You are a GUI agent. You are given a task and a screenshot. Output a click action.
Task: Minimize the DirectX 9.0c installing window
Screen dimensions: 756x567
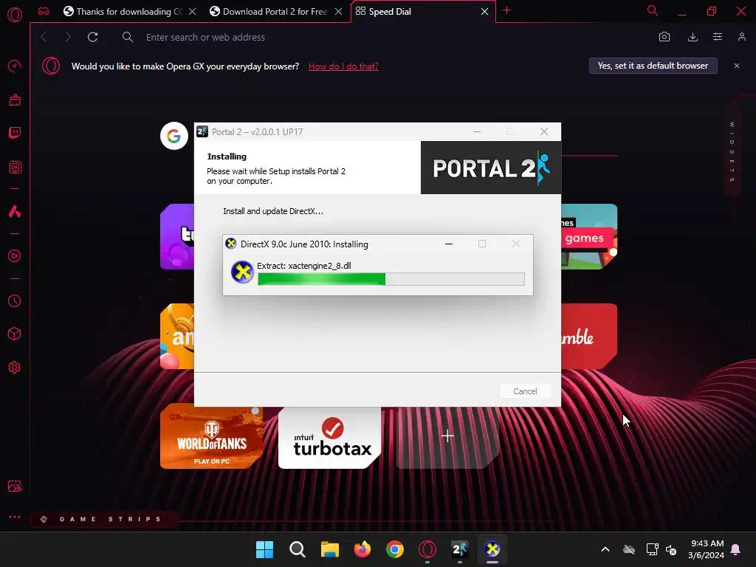448,244
